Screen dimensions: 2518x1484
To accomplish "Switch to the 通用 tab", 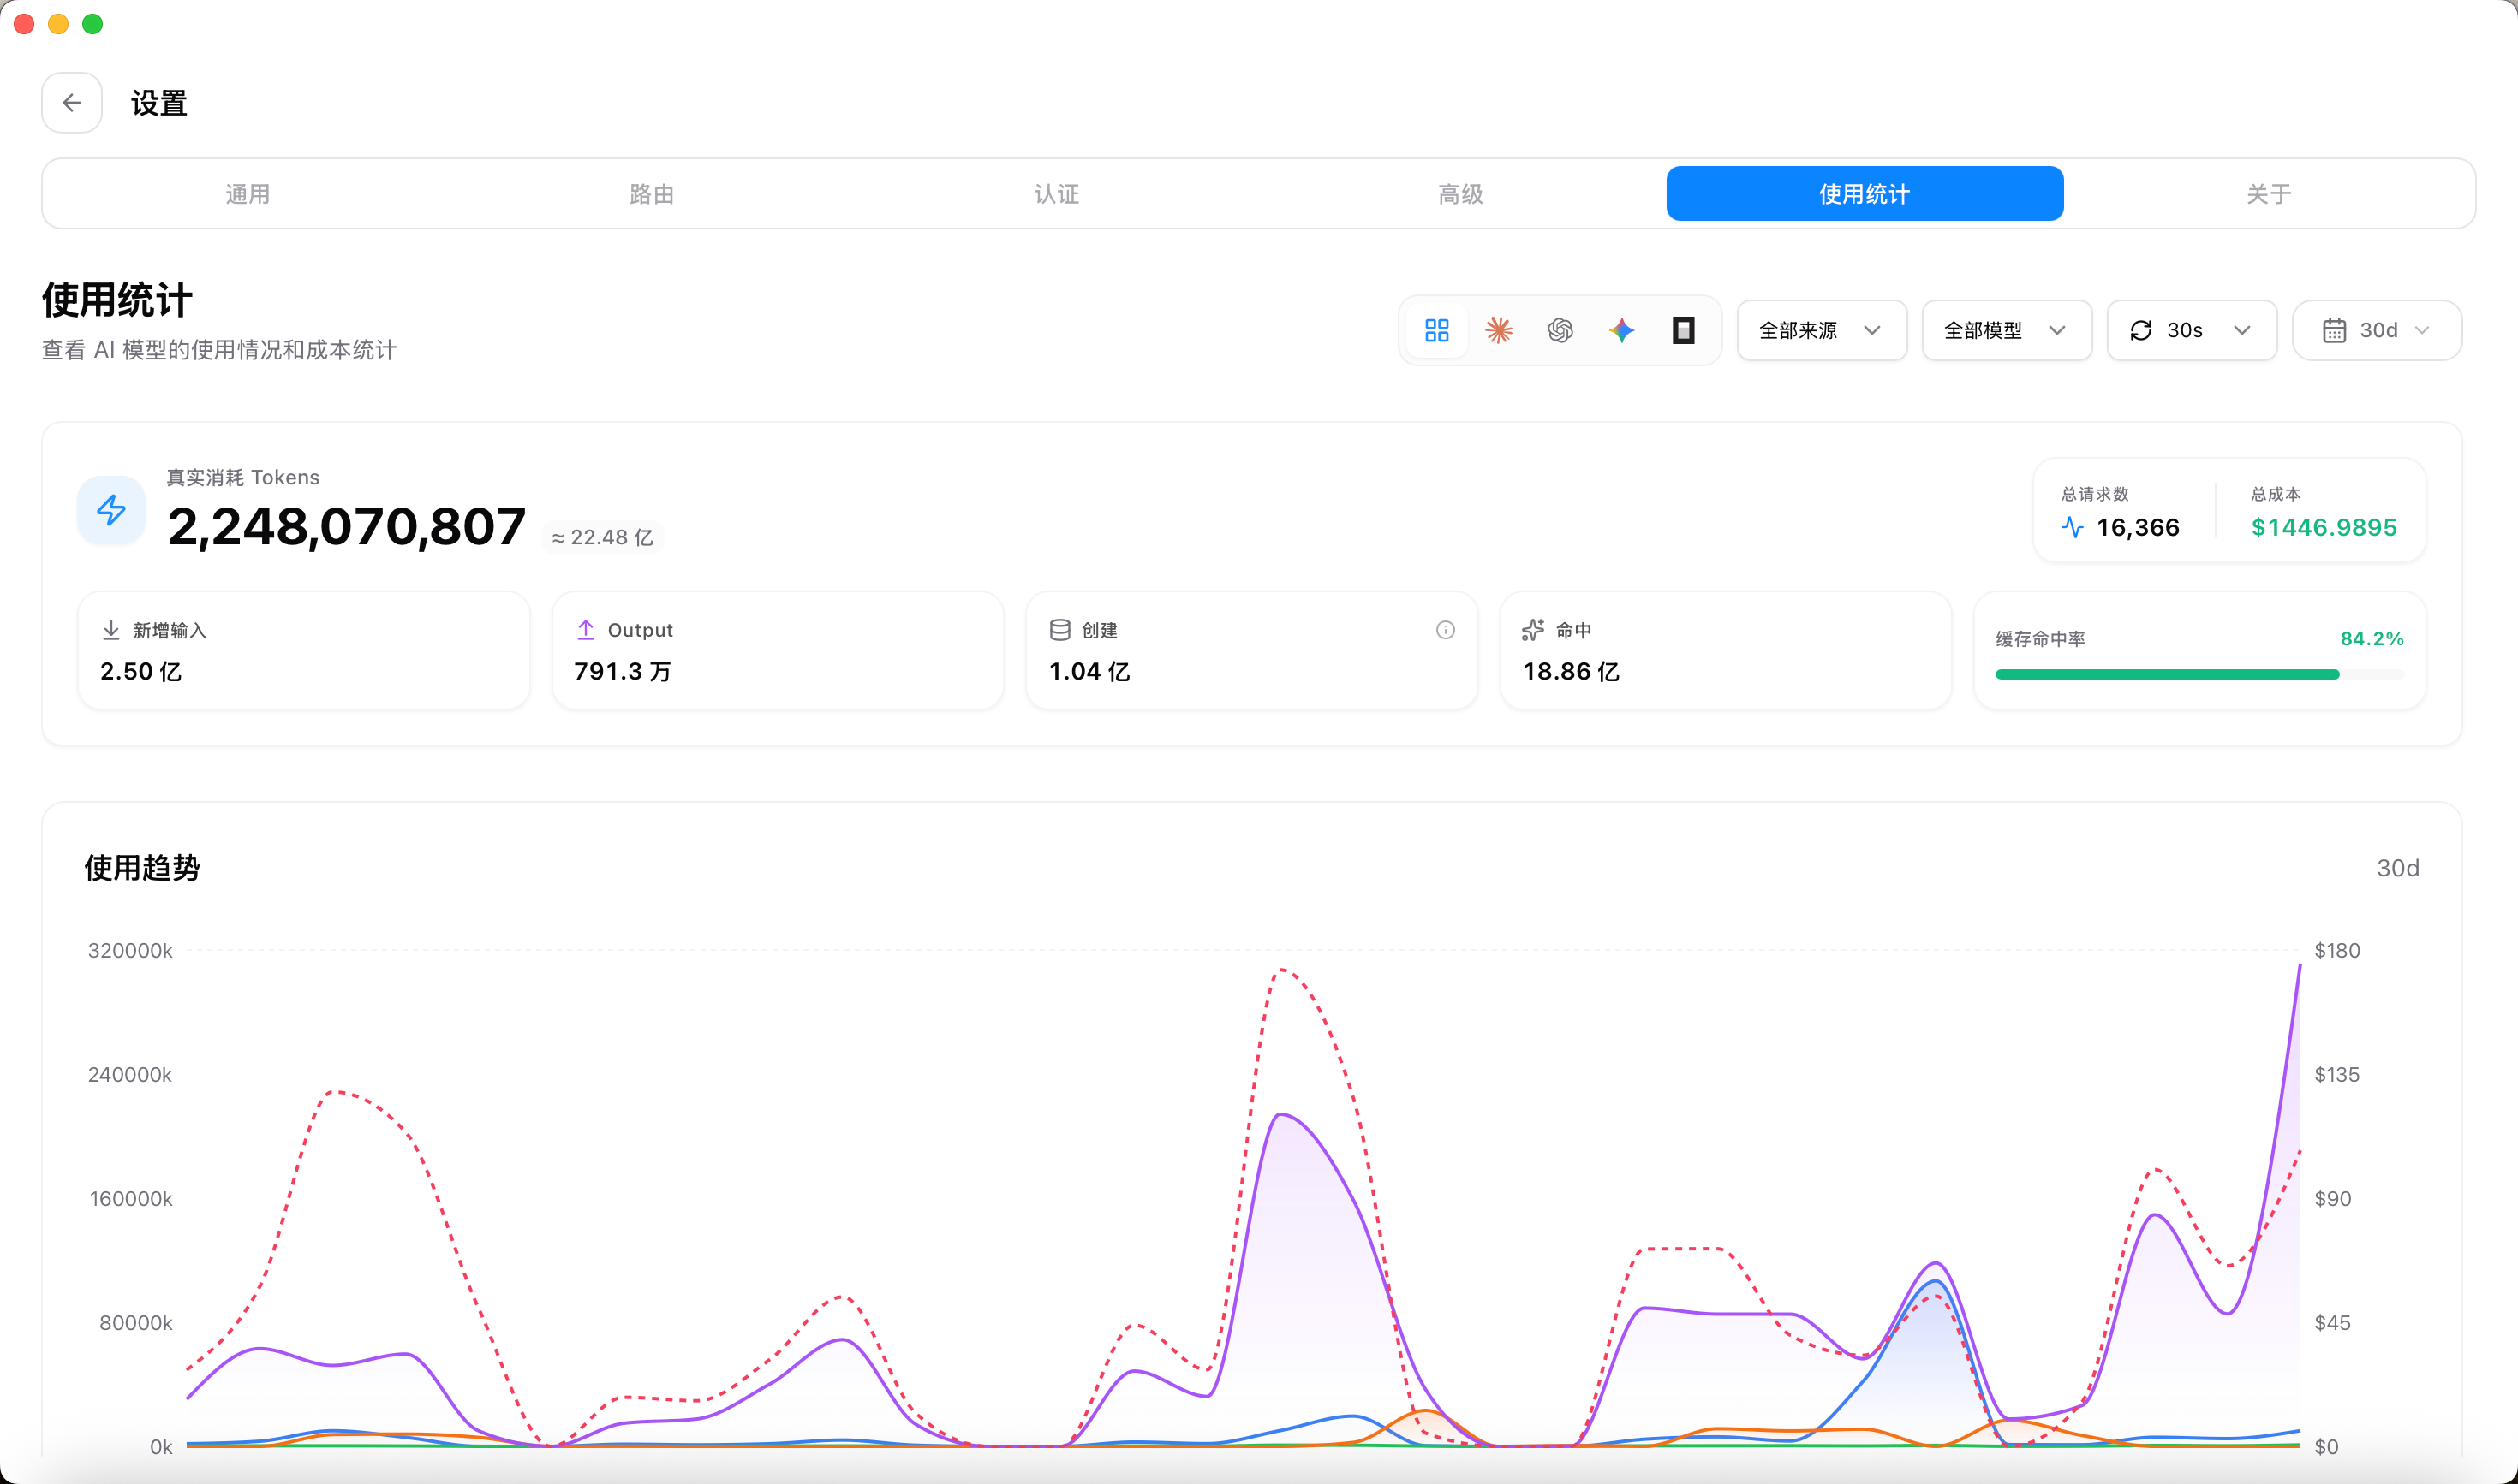I will coord(248,193).
